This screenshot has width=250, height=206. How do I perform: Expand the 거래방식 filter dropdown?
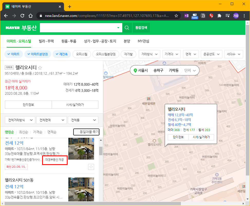coord(149,54)
